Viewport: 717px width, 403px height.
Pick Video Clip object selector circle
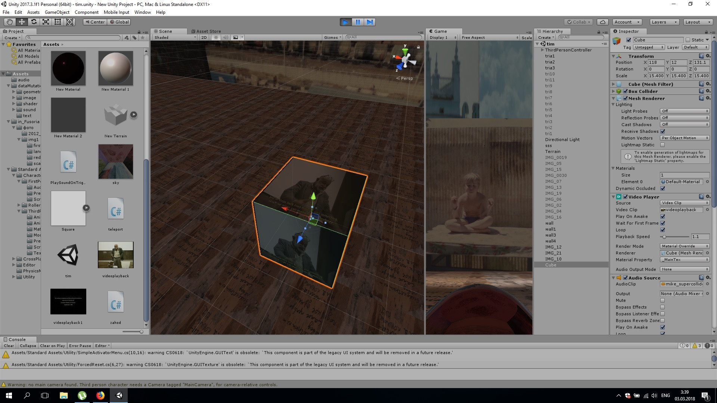point(707,210)
